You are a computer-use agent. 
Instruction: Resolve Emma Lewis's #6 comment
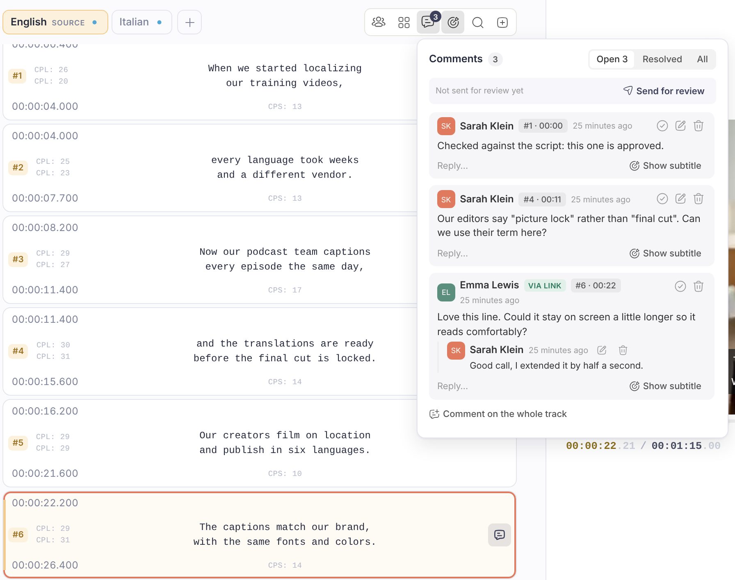680,286
